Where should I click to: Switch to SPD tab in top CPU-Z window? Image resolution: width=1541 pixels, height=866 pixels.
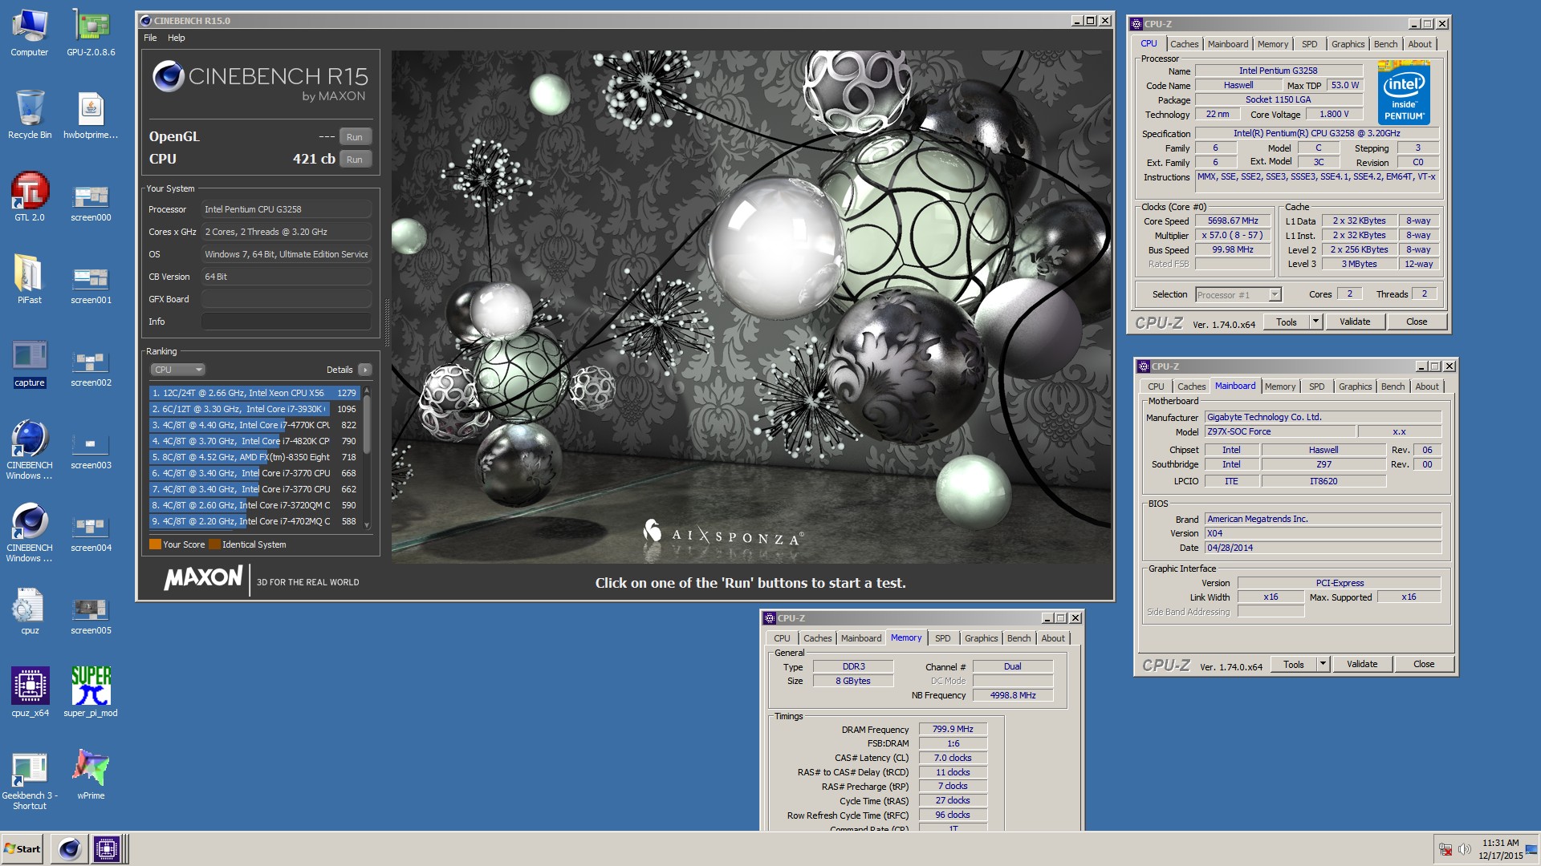coord(1309,44)
